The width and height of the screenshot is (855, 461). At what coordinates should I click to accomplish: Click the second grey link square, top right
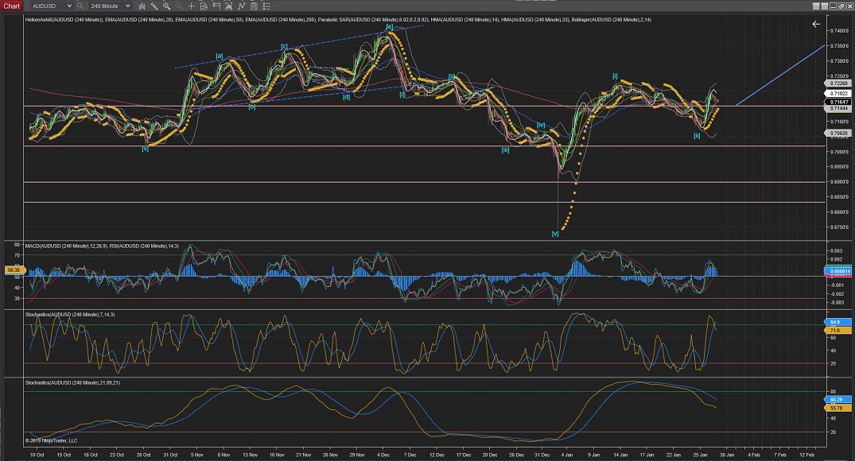click(x=825, y=6)
